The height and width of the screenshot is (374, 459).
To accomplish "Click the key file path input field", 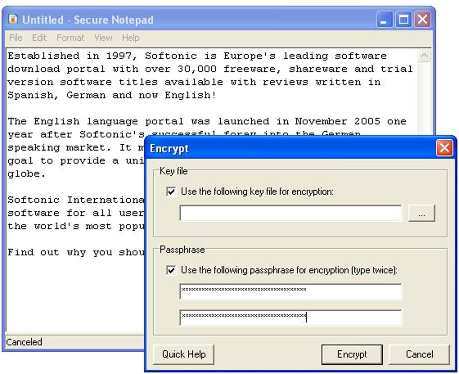I will tap(291, 213).
